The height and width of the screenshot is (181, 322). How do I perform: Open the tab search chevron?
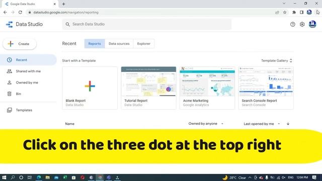[284, 4]
